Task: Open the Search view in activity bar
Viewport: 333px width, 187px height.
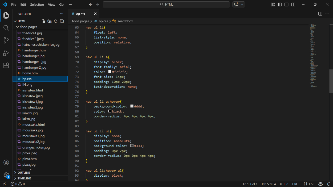Action: (6, 28)
